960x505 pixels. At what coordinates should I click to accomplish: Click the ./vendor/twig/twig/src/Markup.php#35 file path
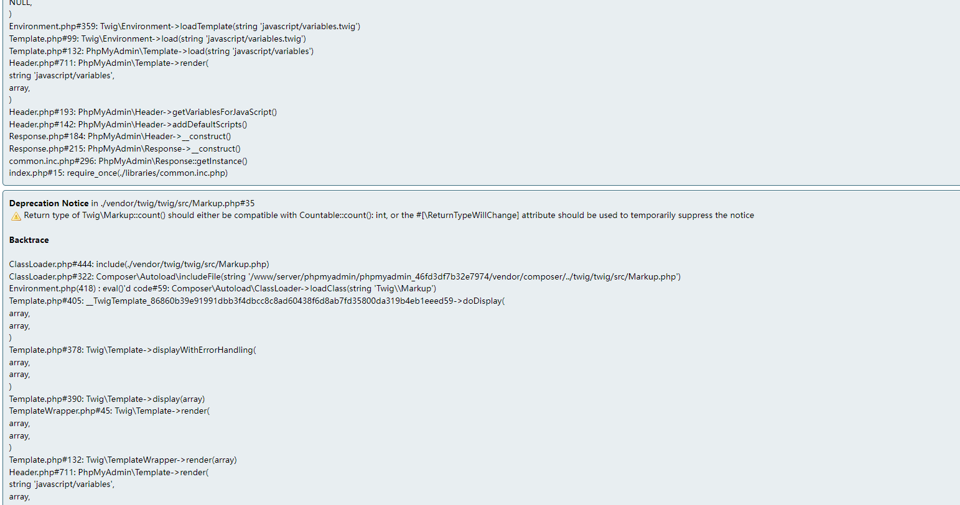178,203
